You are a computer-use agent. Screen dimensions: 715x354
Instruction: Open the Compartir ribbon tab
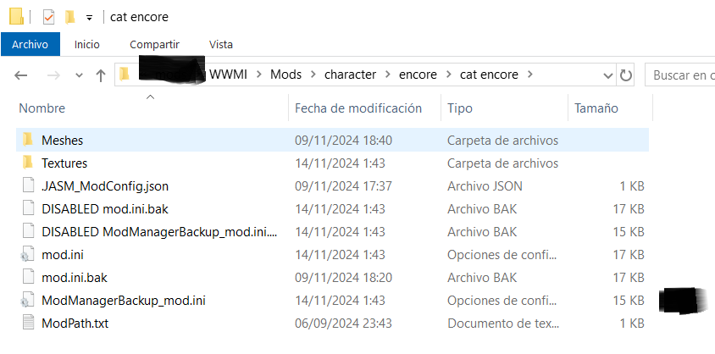154,45
